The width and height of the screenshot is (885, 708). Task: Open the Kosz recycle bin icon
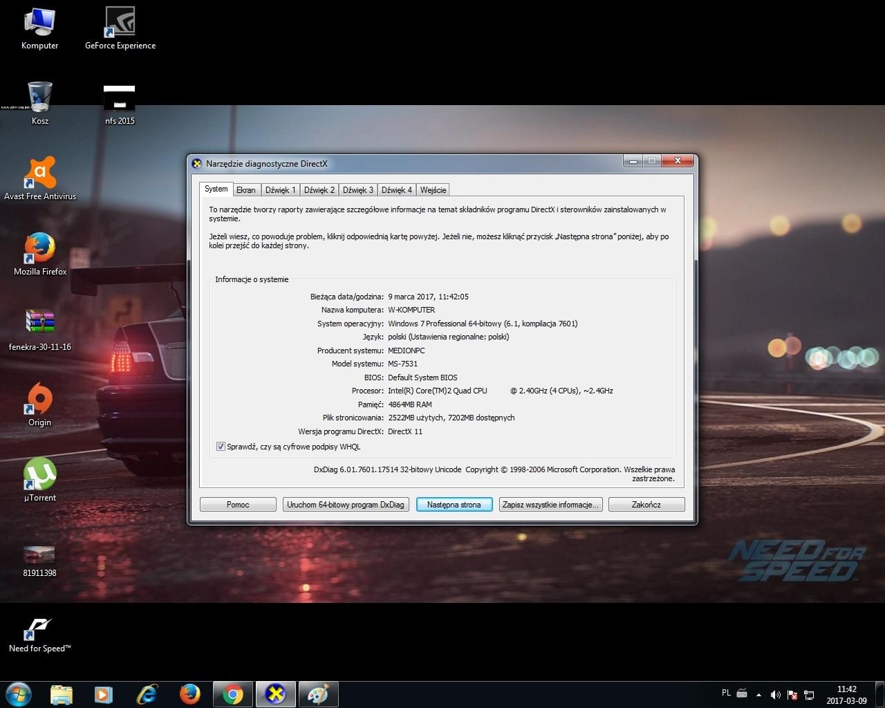pyautogui.click(x=39, y=97)
